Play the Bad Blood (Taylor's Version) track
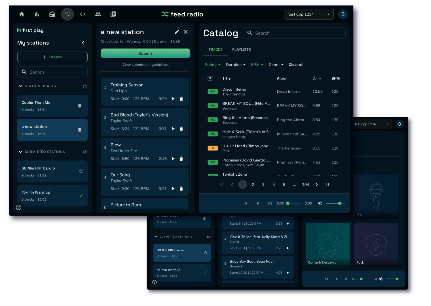431x306 pixels. coord(173,129)
